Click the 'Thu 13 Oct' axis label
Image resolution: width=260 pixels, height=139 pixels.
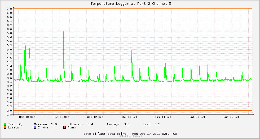pos(129,117)
